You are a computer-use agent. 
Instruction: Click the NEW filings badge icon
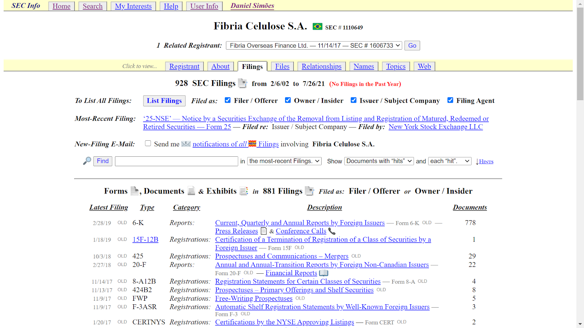coord(252,144)
